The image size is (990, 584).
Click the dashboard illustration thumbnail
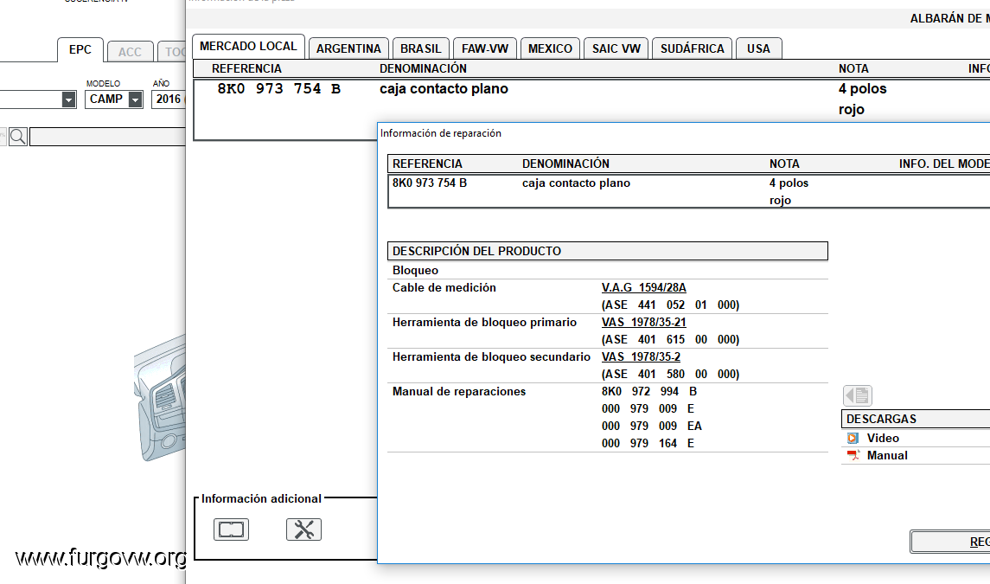click(x=160, y=398)
